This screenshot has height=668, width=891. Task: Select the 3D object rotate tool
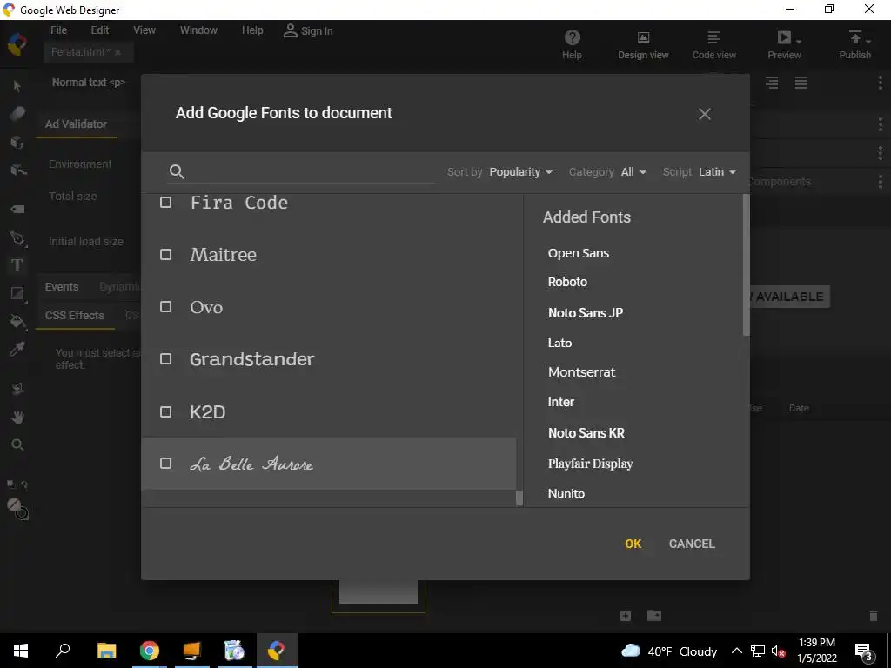(x=17, y=142)
